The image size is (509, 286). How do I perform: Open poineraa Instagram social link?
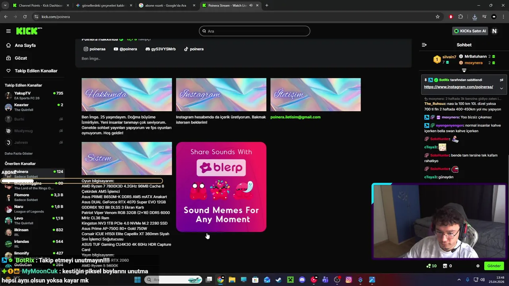95,49
